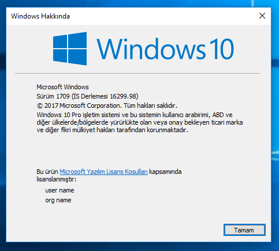Click the Windows wordmark in the banner

point(151,49)
